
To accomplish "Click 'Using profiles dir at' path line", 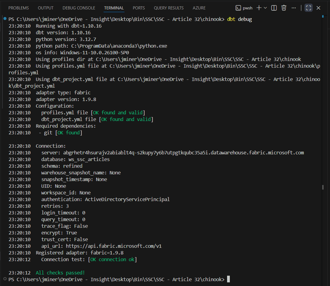I will pyautogui.click(x=168, y=59).
